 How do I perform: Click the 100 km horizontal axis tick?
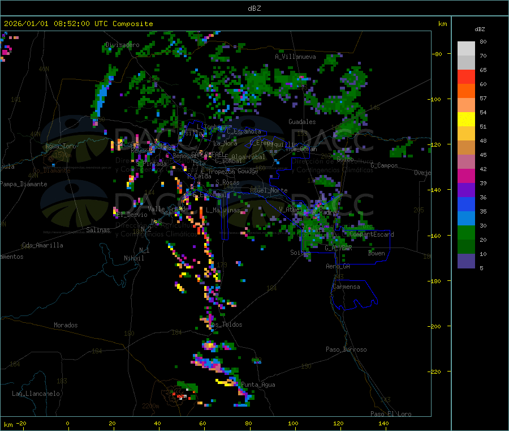(x=293, y=423)
